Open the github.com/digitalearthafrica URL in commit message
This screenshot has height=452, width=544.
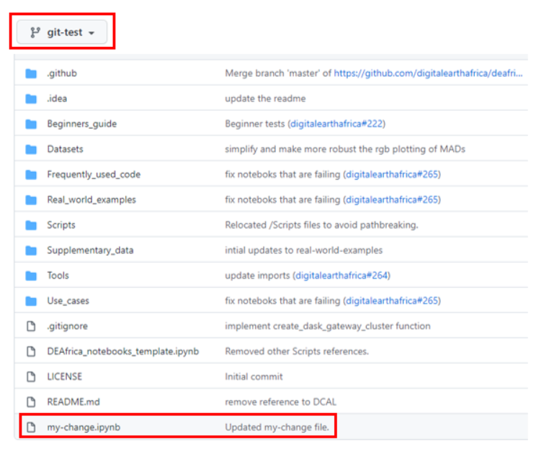coord(428,73)
